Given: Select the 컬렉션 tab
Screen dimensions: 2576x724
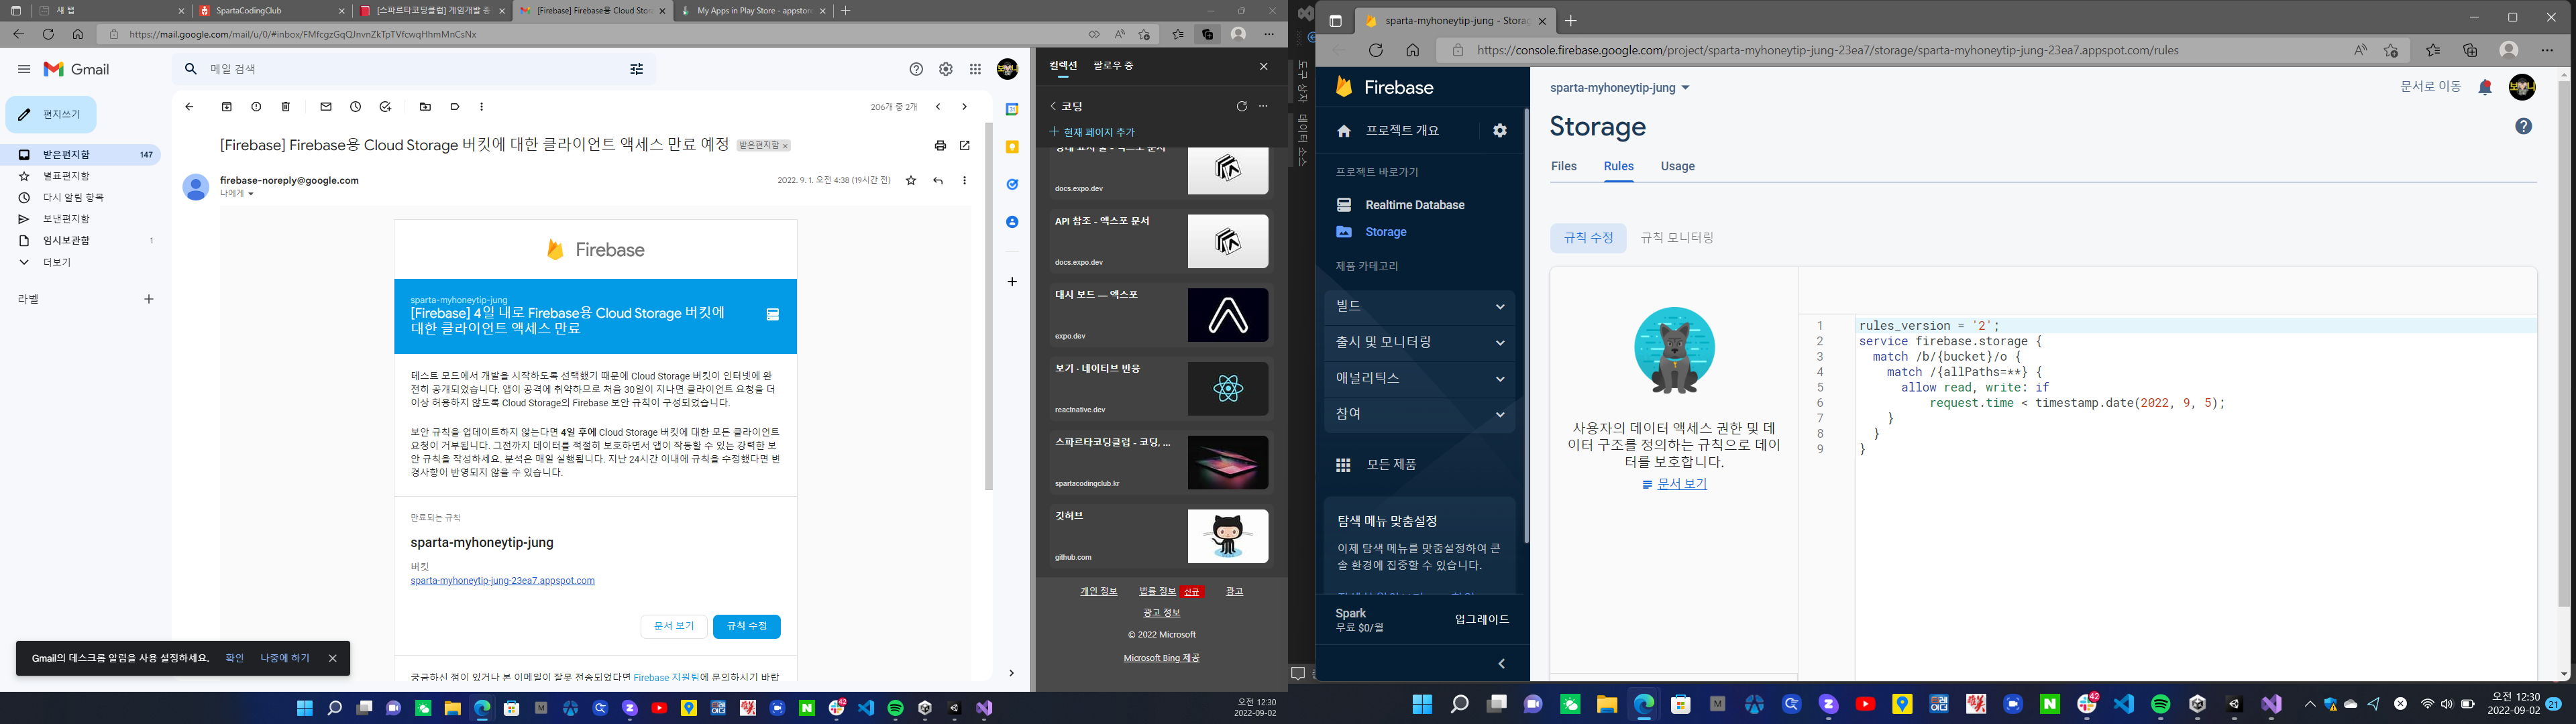Looking at the screenshot, I should pyautogui.click(x=1063, y=66).
